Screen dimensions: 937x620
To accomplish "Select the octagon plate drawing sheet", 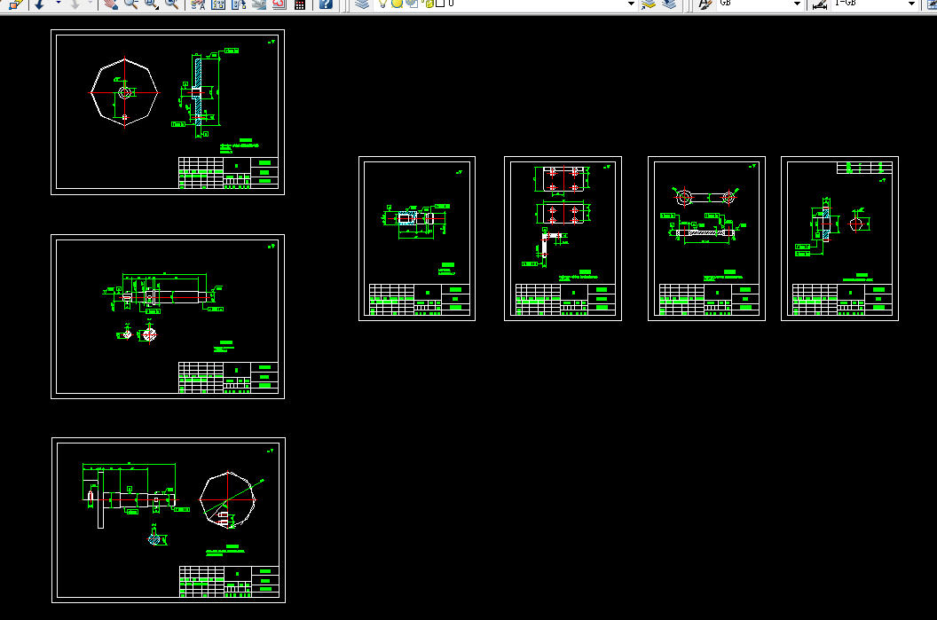I will [168, 113].
